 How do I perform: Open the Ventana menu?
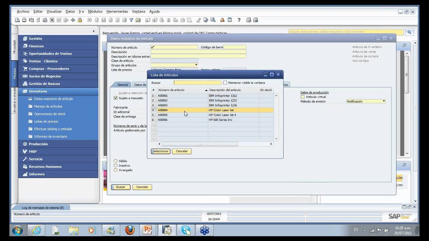coord(138,11)
